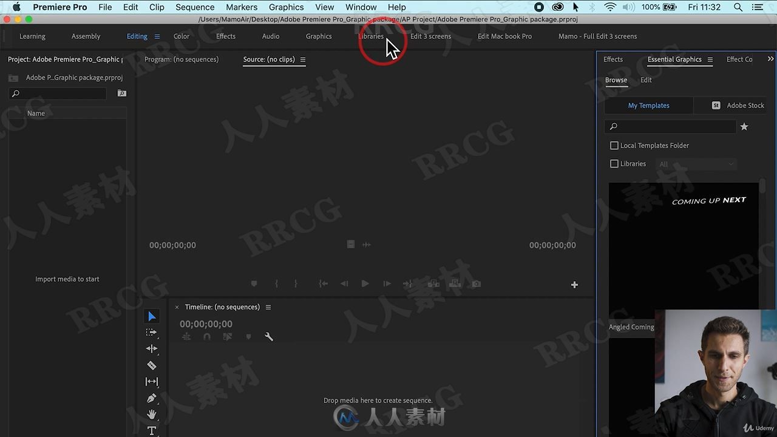Click the Find in project bin icon

pyautogui.click(x=122, y=93)
